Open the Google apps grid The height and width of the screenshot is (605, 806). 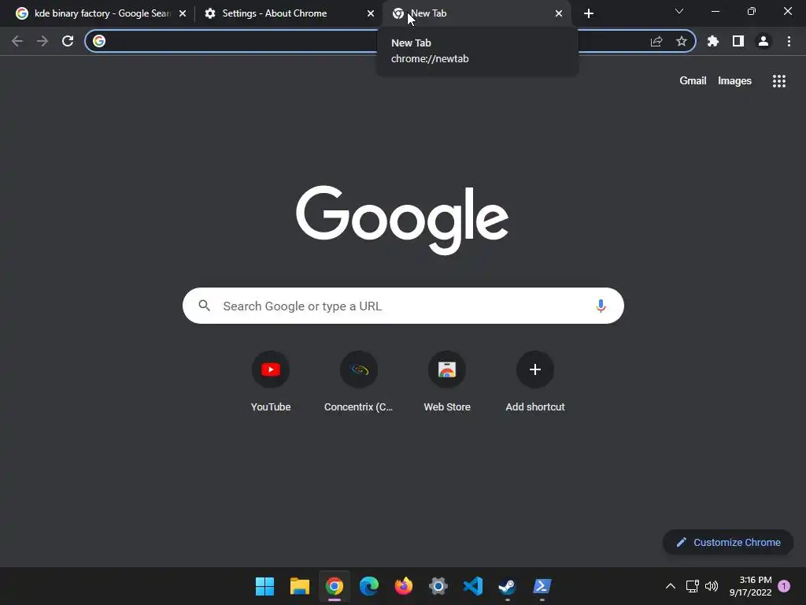(779, 81)
